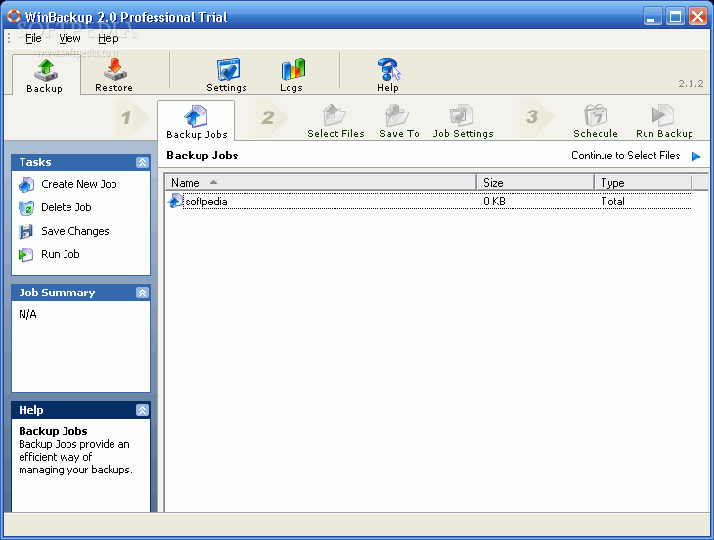Open the Logs chart icon

tap(291, 75)
